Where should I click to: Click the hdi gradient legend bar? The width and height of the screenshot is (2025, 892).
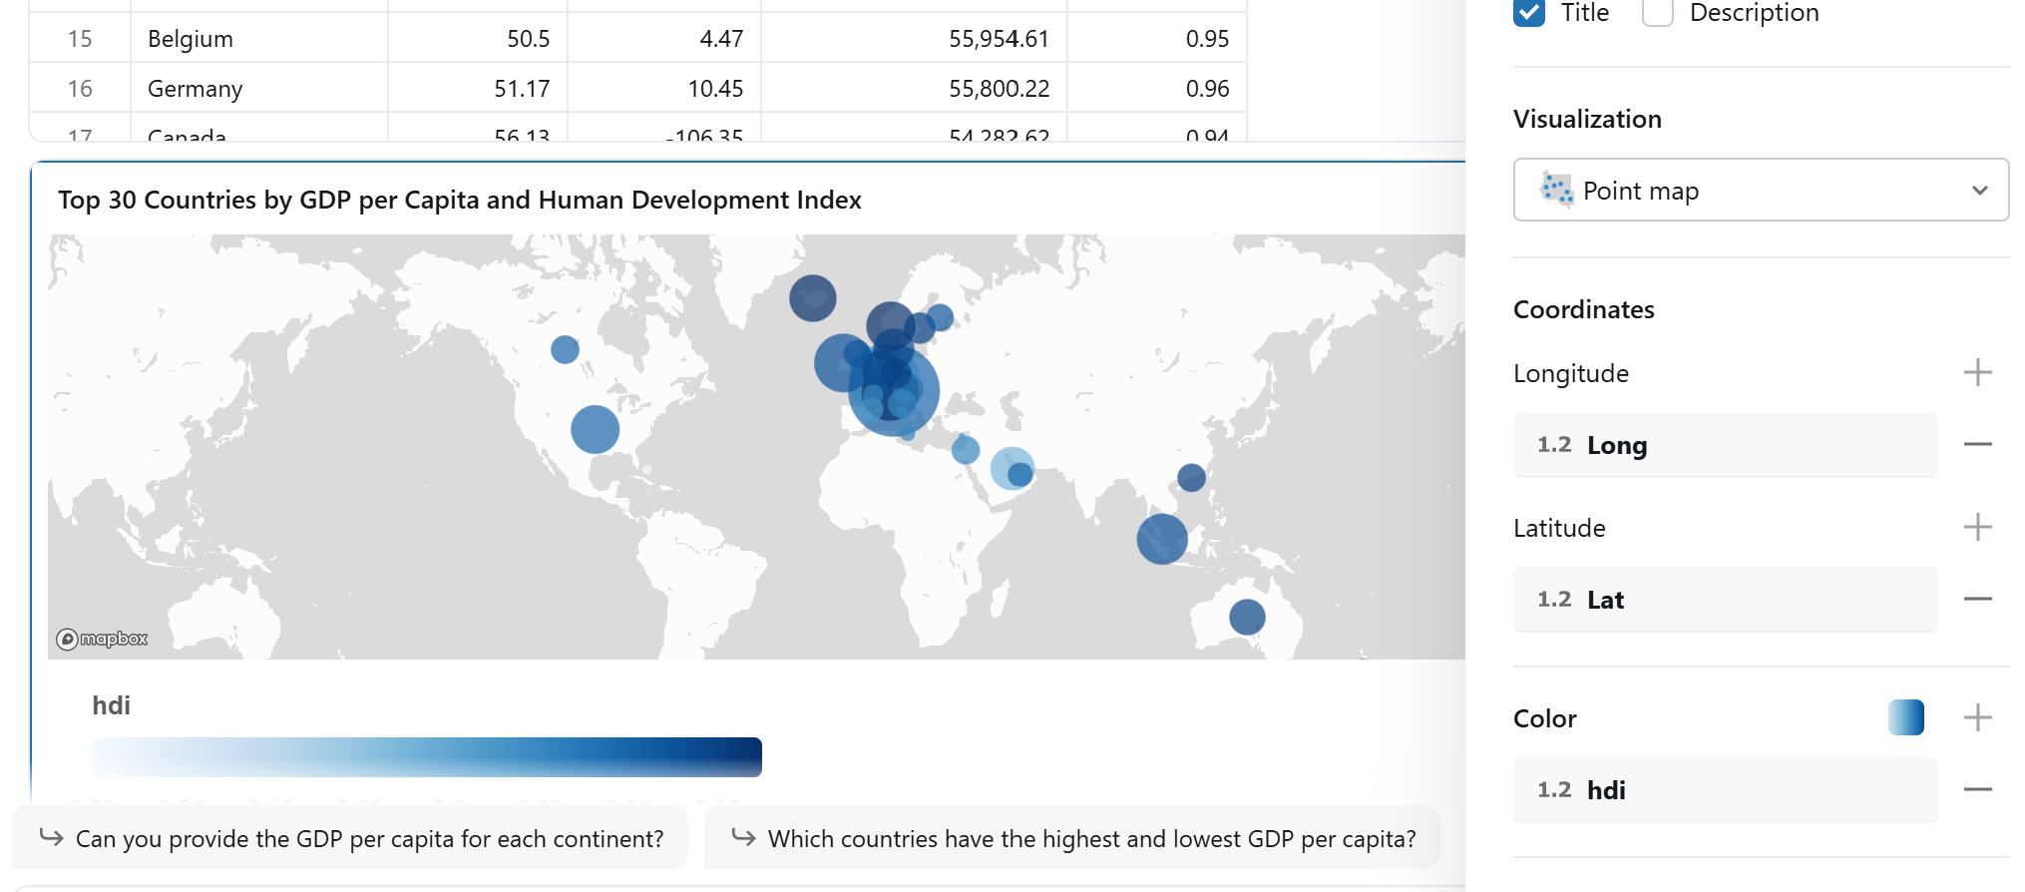[426, 757]
